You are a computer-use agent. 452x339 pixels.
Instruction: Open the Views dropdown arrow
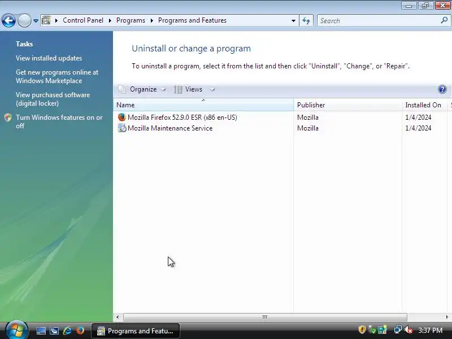pyautogui.click(x=212, y=90)
